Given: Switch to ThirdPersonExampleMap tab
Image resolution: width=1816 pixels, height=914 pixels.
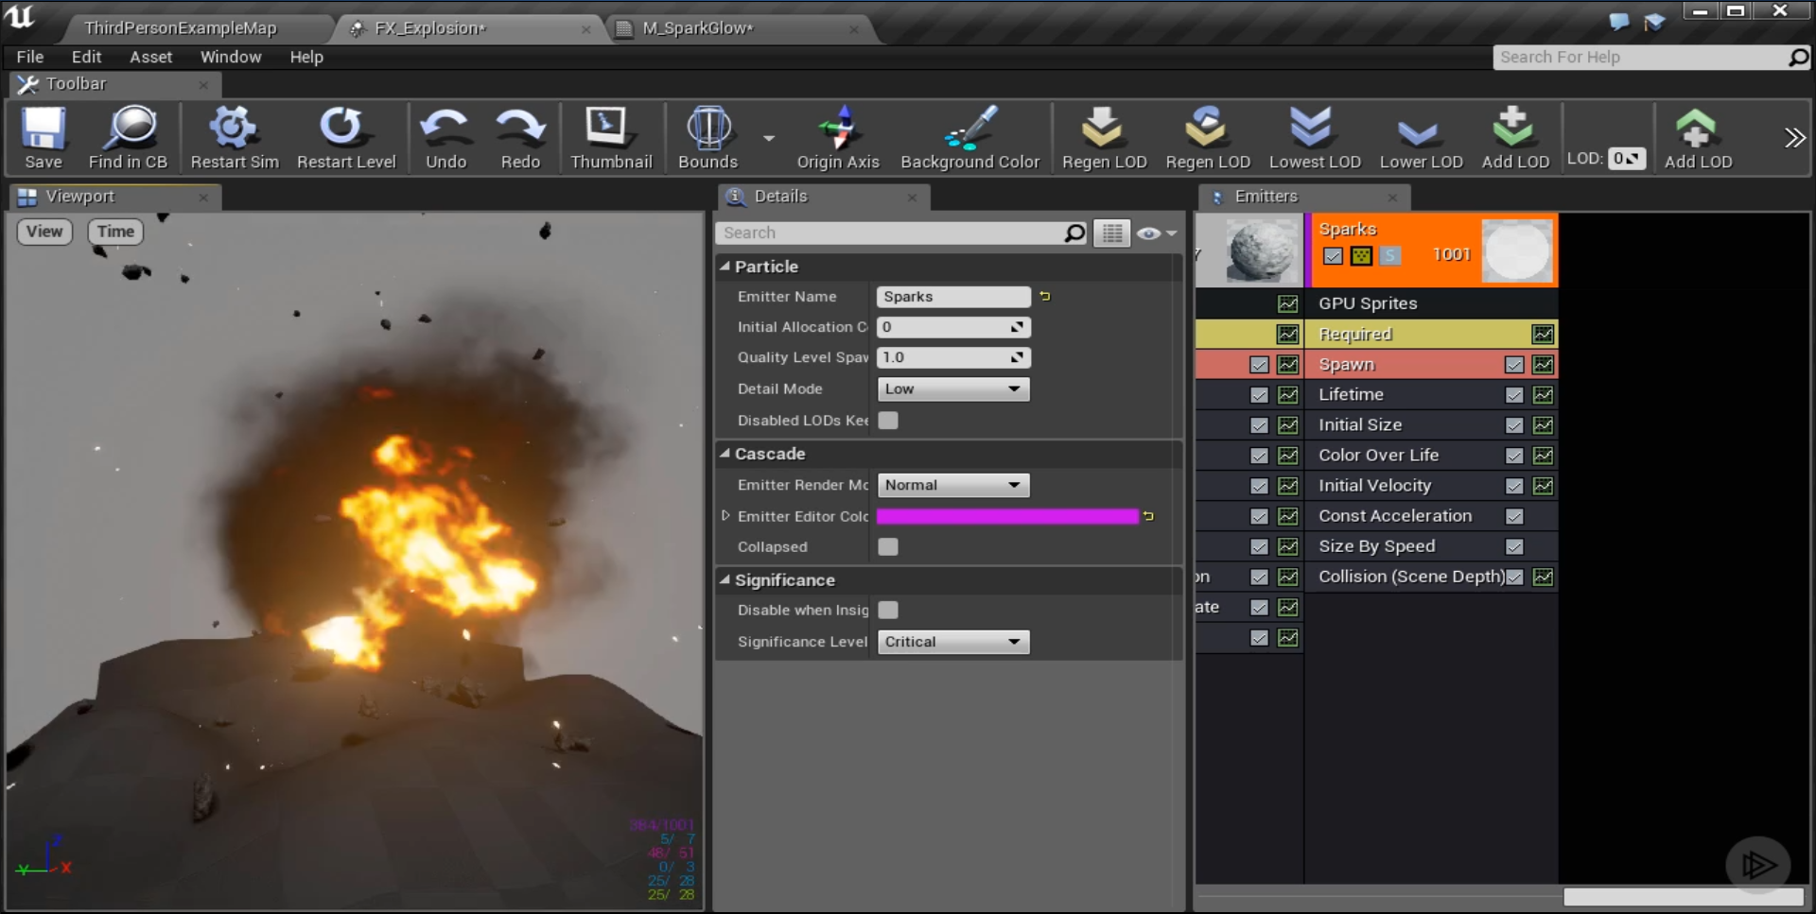Looking at the screenshot, I should click(x=181, y=28).
